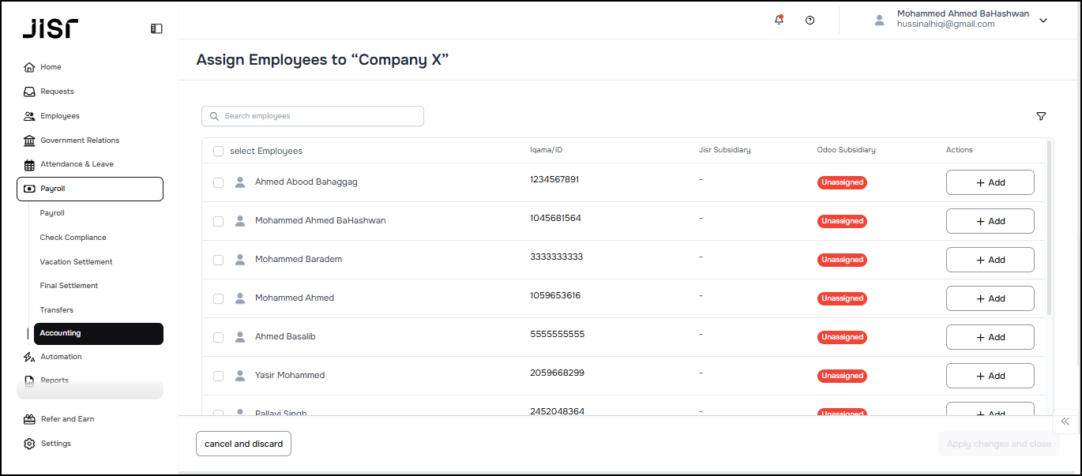Open Attendance & Leave
The width and height of the screenshot is (1082, 476).
[75, 163]
